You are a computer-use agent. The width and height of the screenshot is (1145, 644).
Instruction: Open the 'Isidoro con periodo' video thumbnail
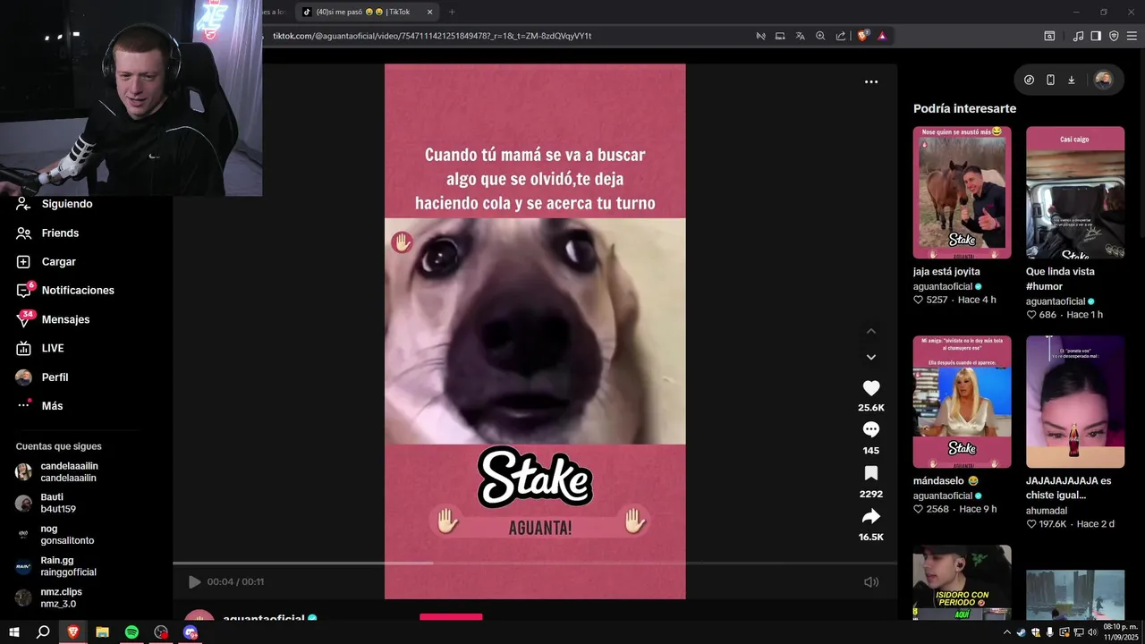point(962,582)
